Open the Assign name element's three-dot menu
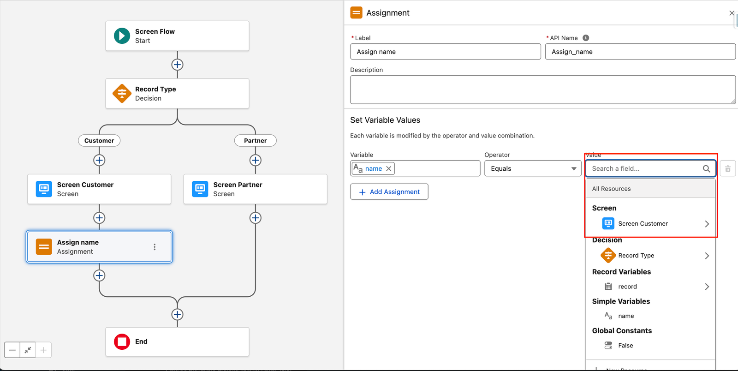The width and height of the screenshot is (738, 371). coord(155,247)
